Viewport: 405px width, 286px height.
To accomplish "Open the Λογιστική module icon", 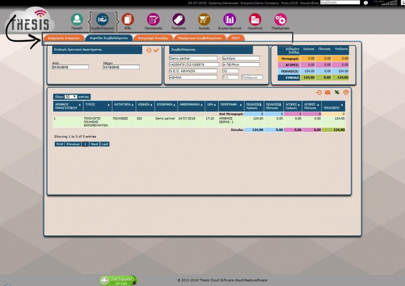I will click(x=255, y=20).
